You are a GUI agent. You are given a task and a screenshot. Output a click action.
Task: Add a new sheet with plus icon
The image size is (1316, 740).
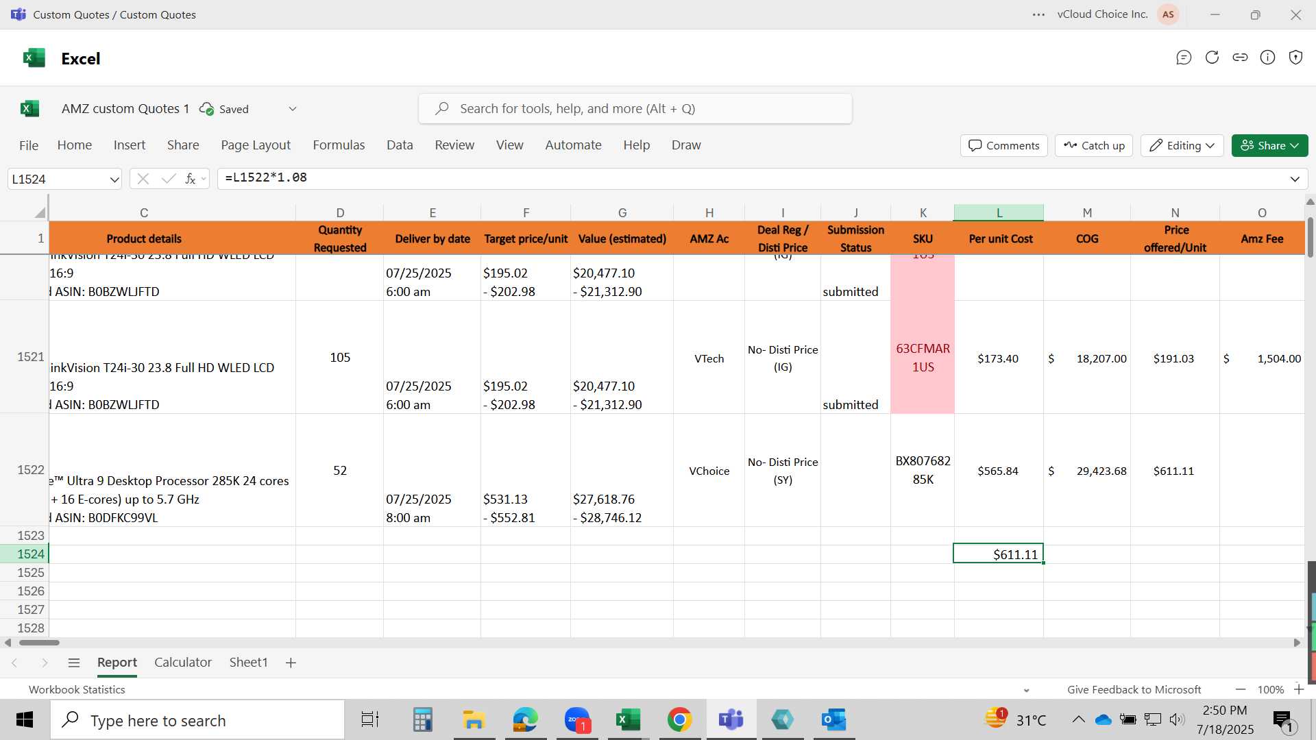(291, 663)
